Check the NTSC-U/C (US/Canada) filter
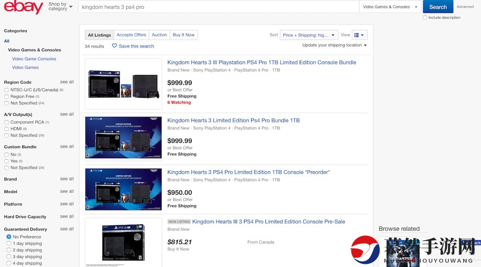 click(x=6, y=90)
